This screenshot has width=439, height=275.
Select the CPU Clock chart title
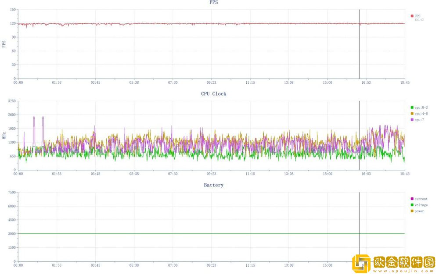213,94
